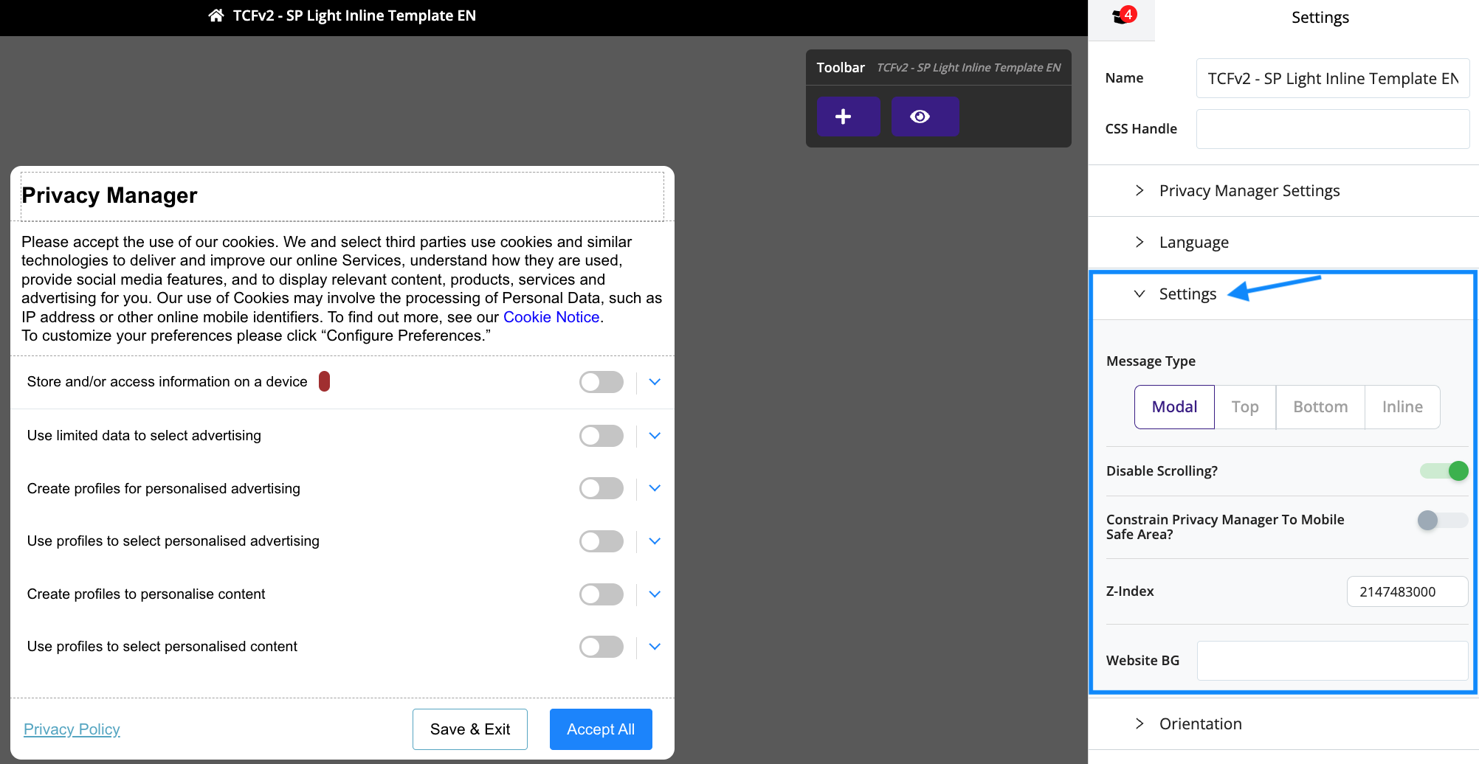
Task: Toggle Store and/or access information on a device
Action: (x=601, y=382)
